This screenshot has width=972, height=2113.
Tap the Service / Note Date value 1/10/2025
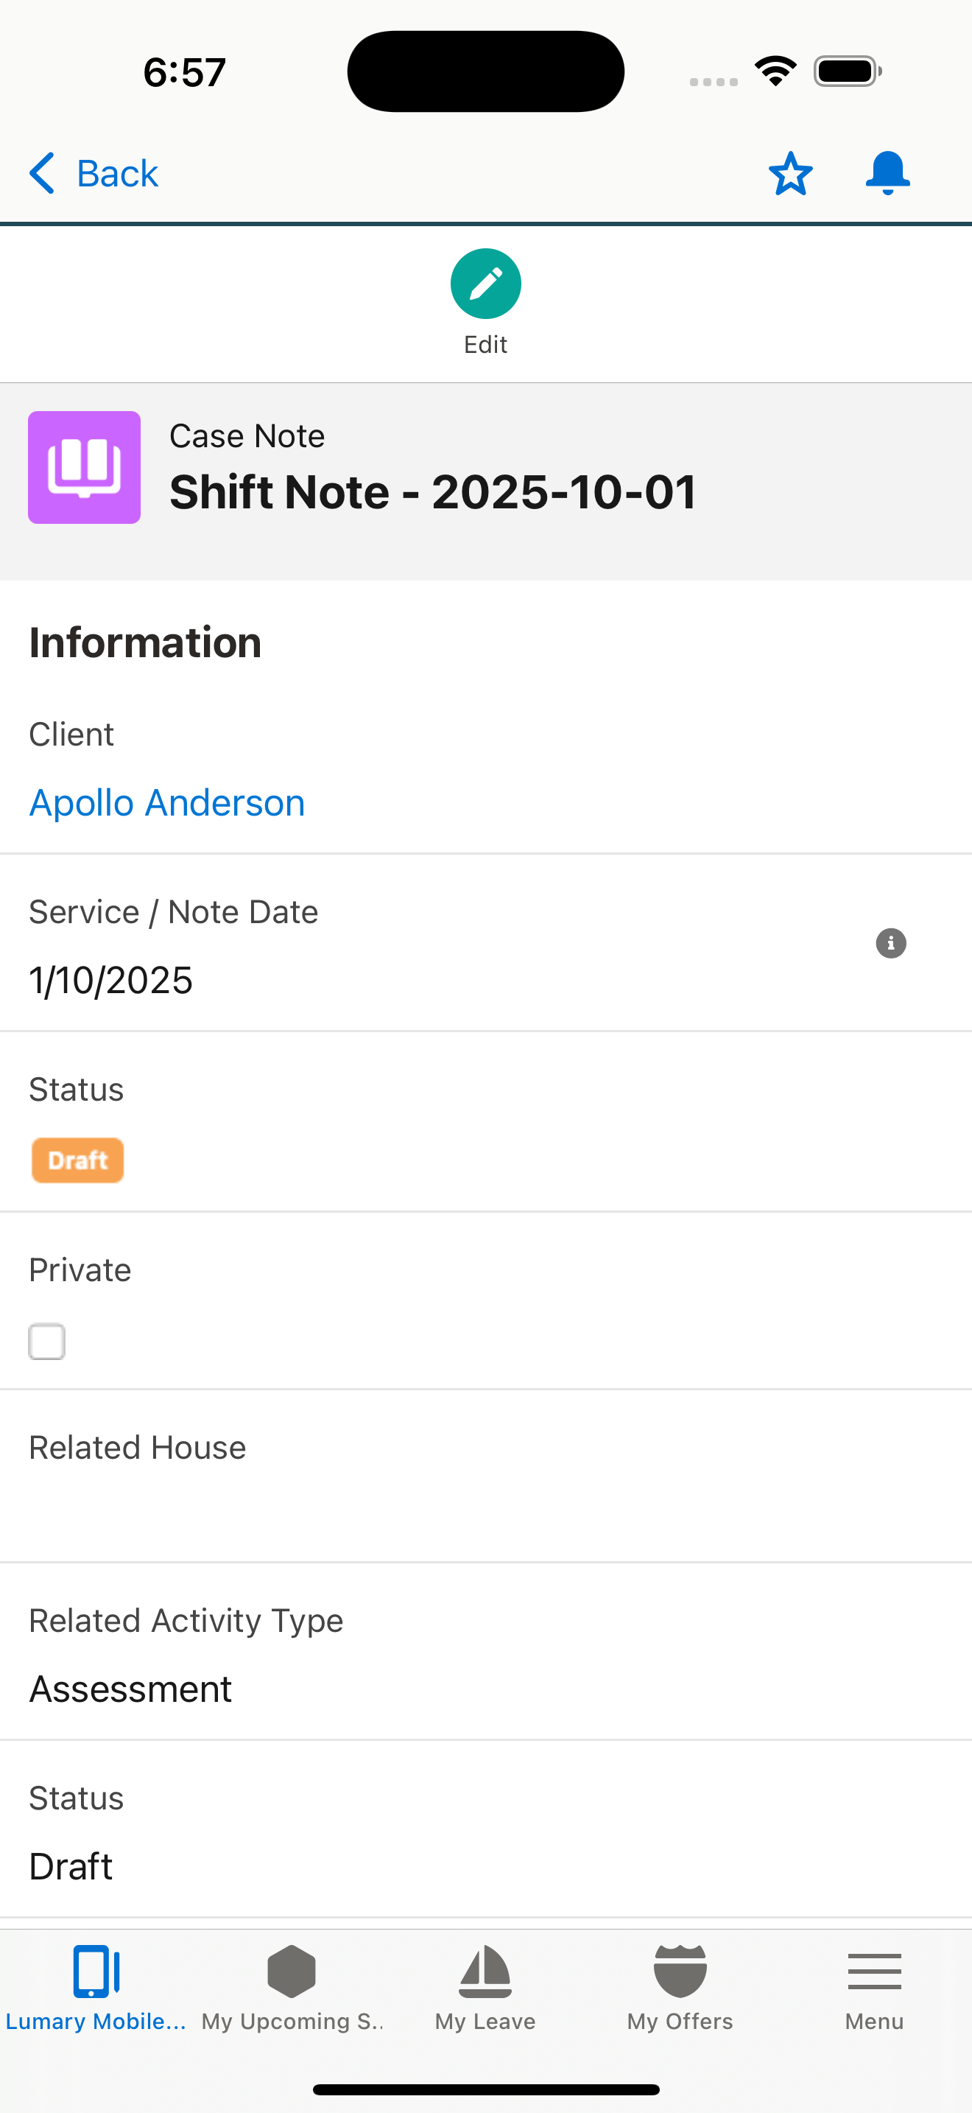point(110,980)
